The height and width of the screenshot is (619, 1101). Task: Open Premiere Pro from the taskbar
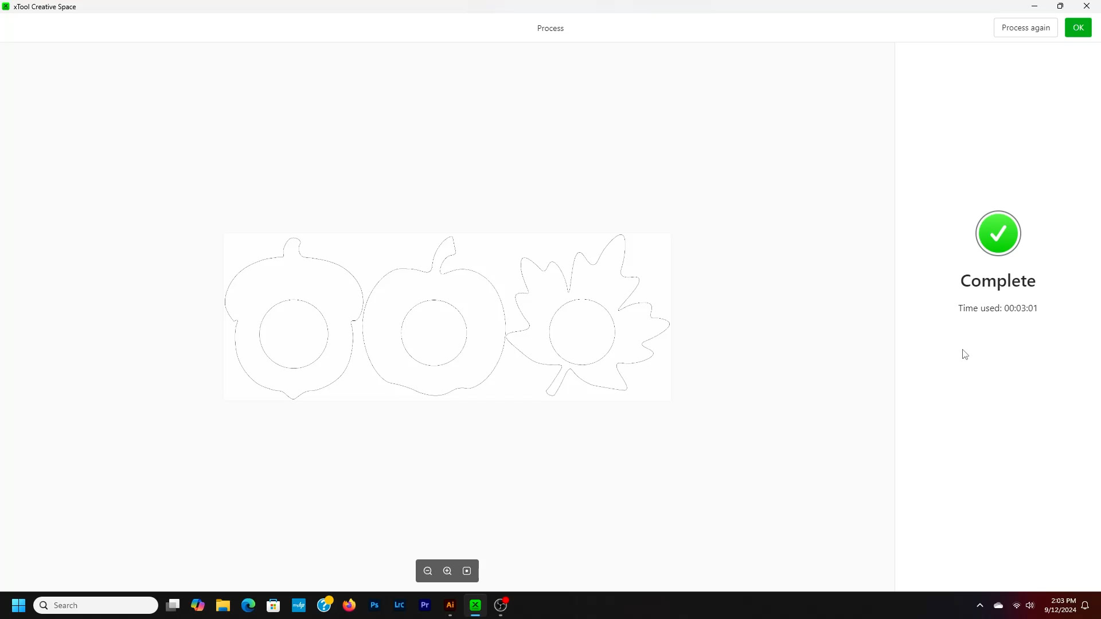pos(425,605)
